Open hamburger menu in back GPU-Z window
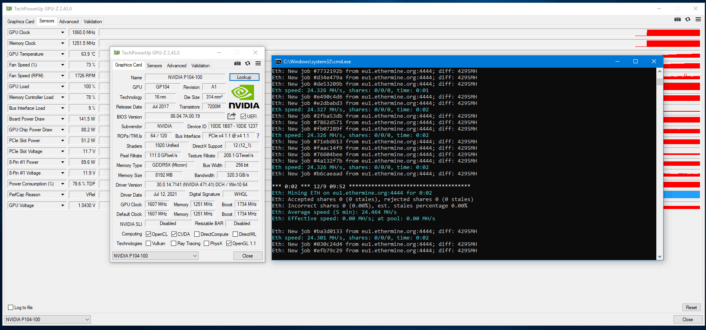 (x=698, y=19)
